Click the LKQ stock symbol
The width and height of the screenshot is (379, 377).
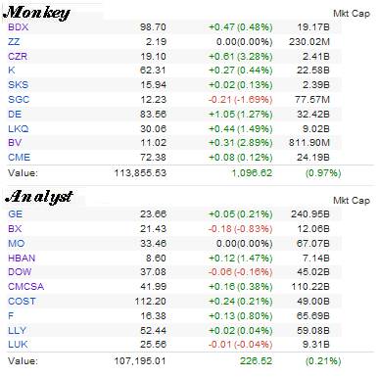click(19, 129)
